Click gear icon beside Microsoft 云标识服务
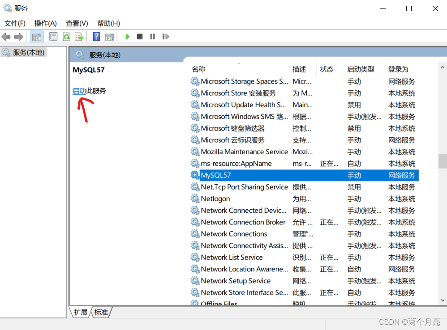The width and height of the screenshot is (447, 330). pyautogui.click(x=195, y=140)
